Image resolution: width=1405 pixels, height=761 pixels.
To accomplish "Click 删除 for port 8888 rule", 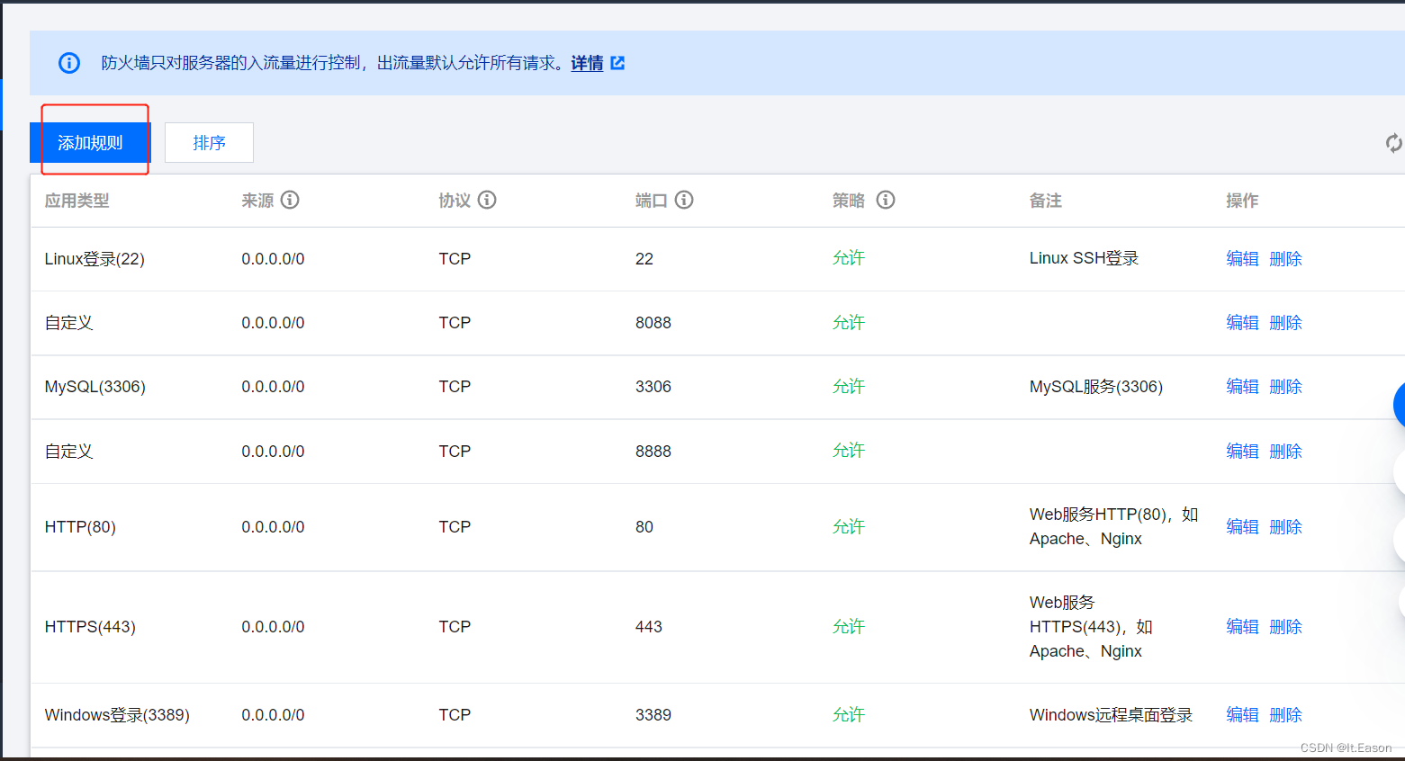I will pyautogui.click(x=1285, y=452).
